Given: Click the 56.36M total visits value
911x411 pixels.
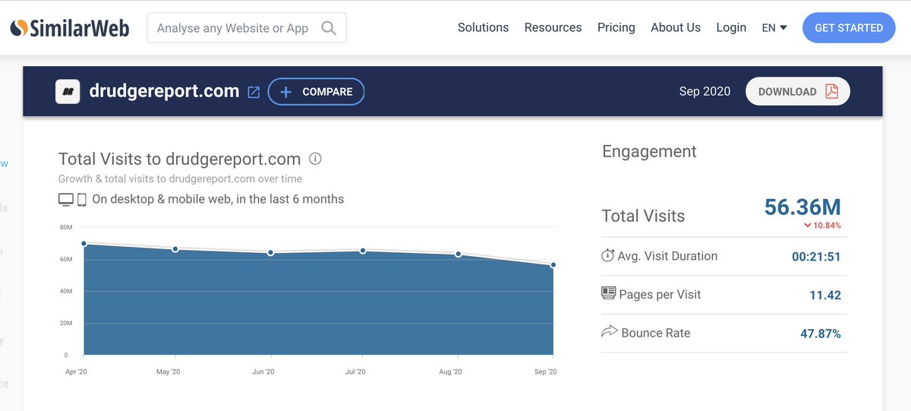Looking at the screenshot, I should pyautogui.click(x=802, y=207).
